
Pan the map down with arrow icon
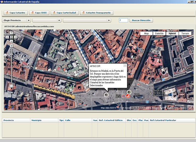tap(11, 41)
